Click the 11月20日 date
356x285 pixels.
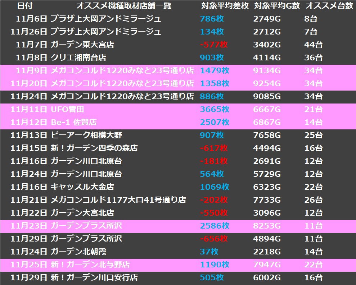(x=29, y=83)
